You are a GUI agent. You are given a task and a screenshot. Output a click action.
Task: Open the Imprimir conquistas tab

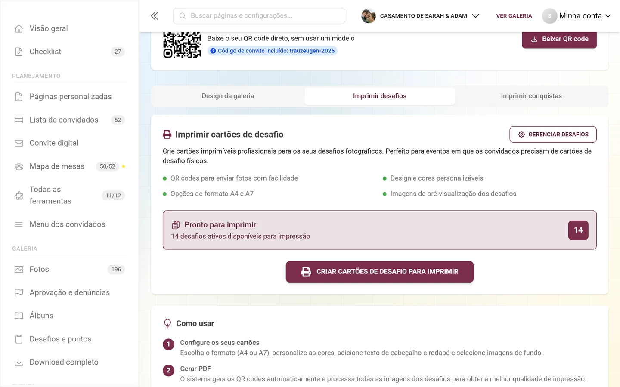point(531,96)
